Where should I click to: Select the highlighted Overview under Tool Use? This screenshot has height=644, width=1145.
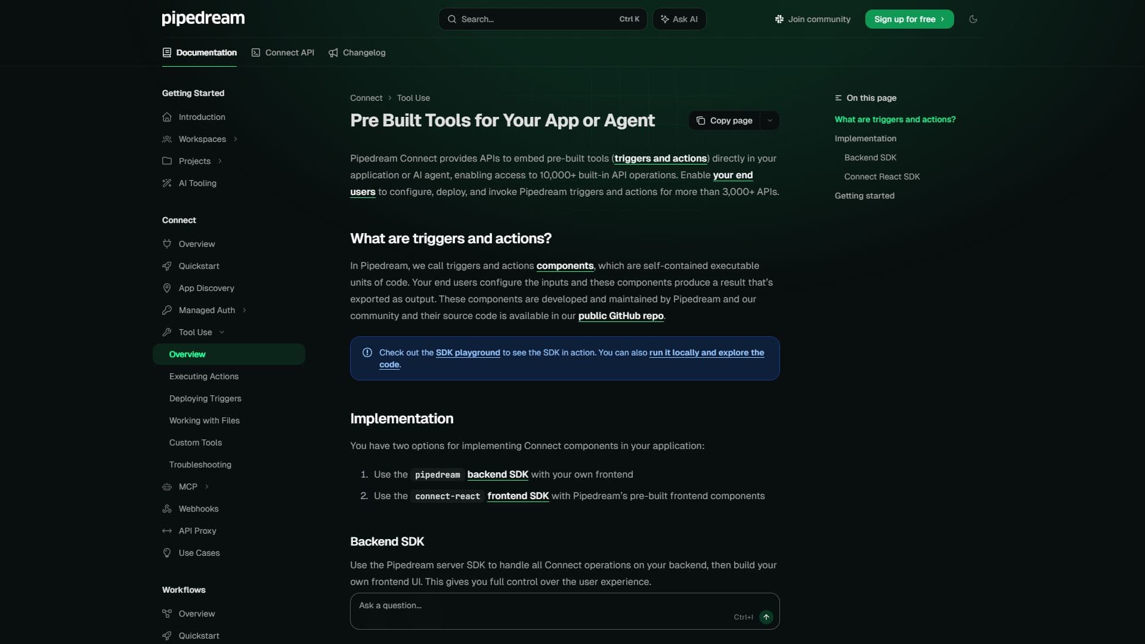tap(229, 354)
